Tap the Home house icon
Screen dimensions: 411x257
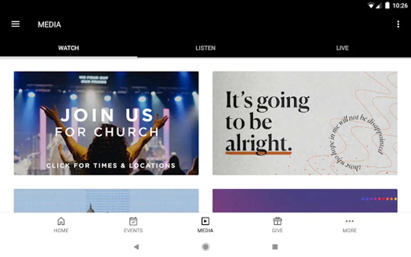[x=61, y=221]
